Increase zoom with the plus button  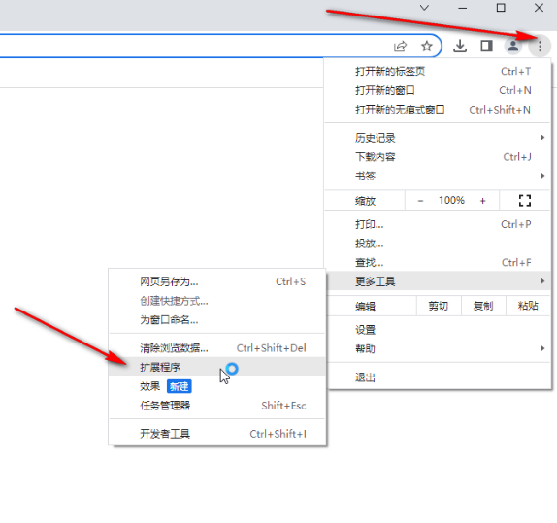pos(482,201)
